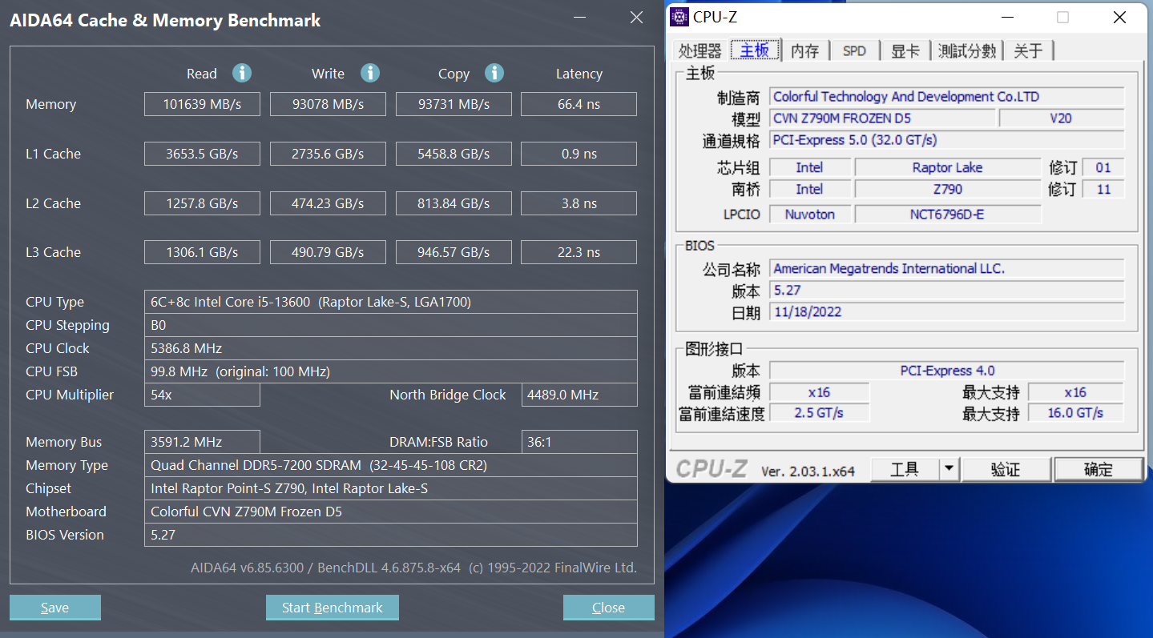Open the 显卡 tab in CPU-Z
1153x638 pixels.
click(905, 50)
